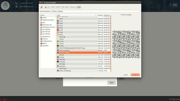Open Недавние документы in the sidebar
This screenshot has width=180, height=101.
48,20
